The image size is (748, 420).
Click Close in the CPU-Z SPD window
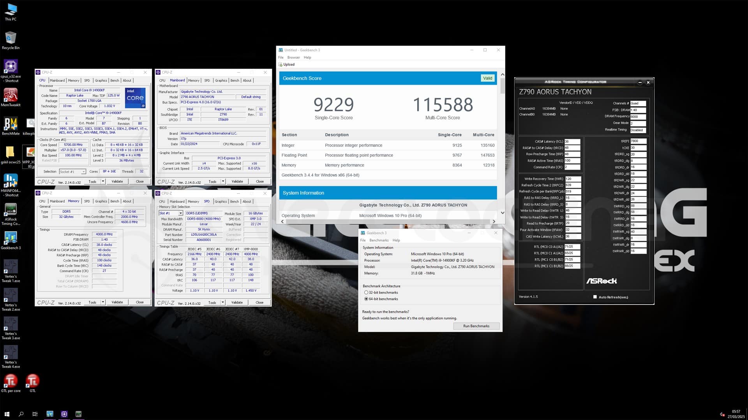coord(259,302)
